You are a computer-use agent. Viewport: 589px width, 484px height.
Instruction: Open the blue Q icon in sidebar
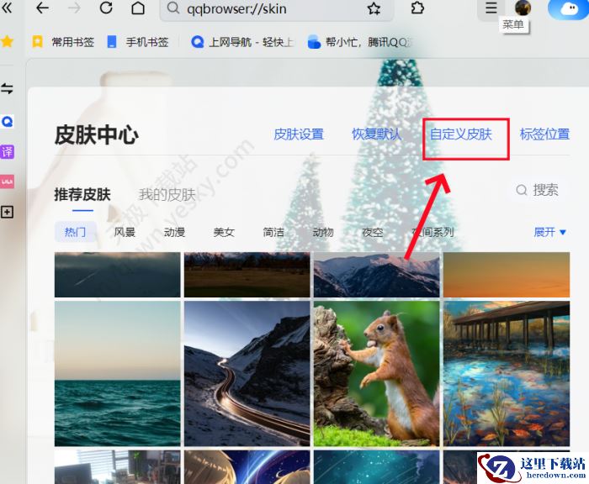click(7, 122)
